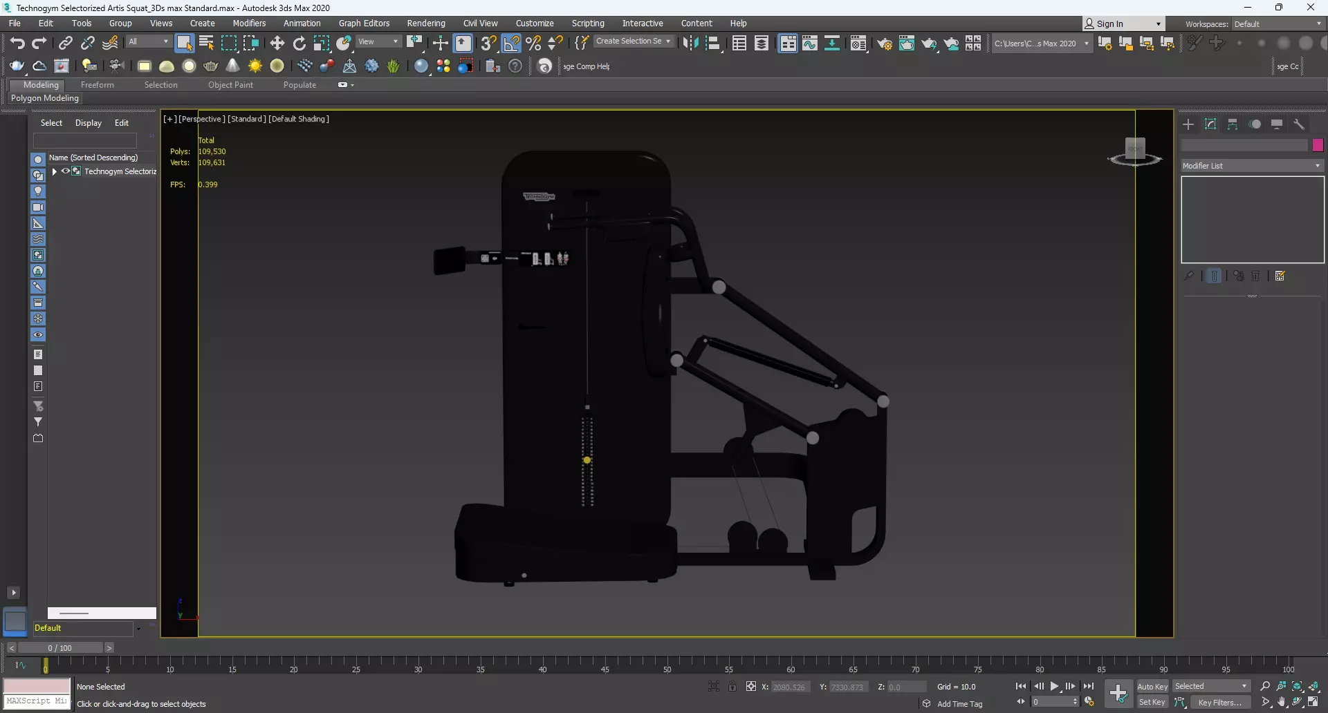The height and width of the screenshot is (713, 1328).
Task: Switch to the Freeform ribbon tab
Action: [x=97, y=85]
